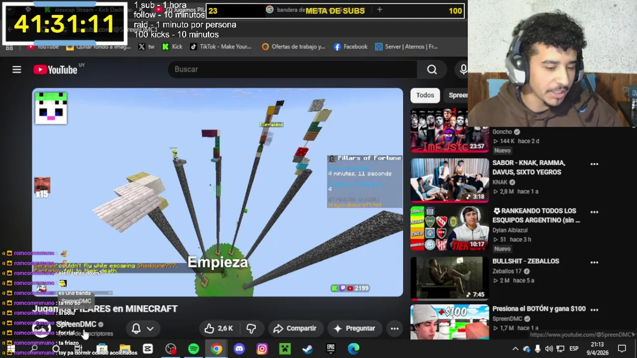
Task: Open the KNAK channel name
Action: (x=500, y=182)
